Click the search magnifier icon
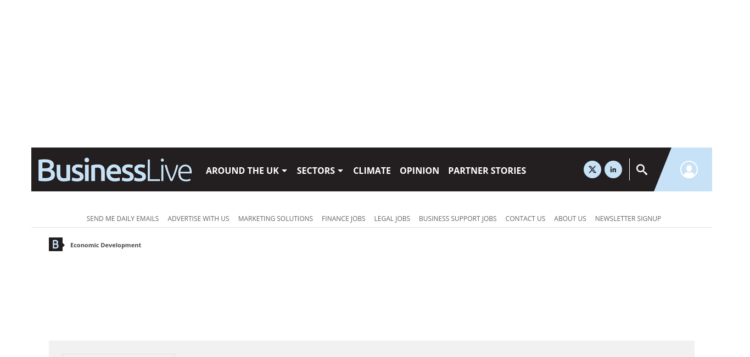 click(642, 169)
